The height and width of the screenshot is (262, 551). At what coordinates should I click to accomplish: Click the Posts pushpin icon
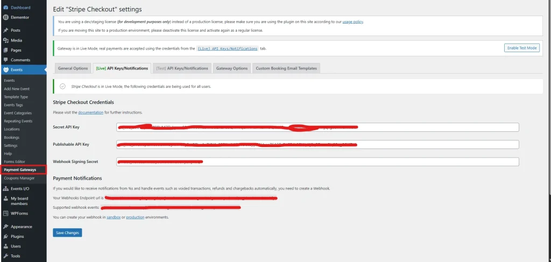point(5,30)
